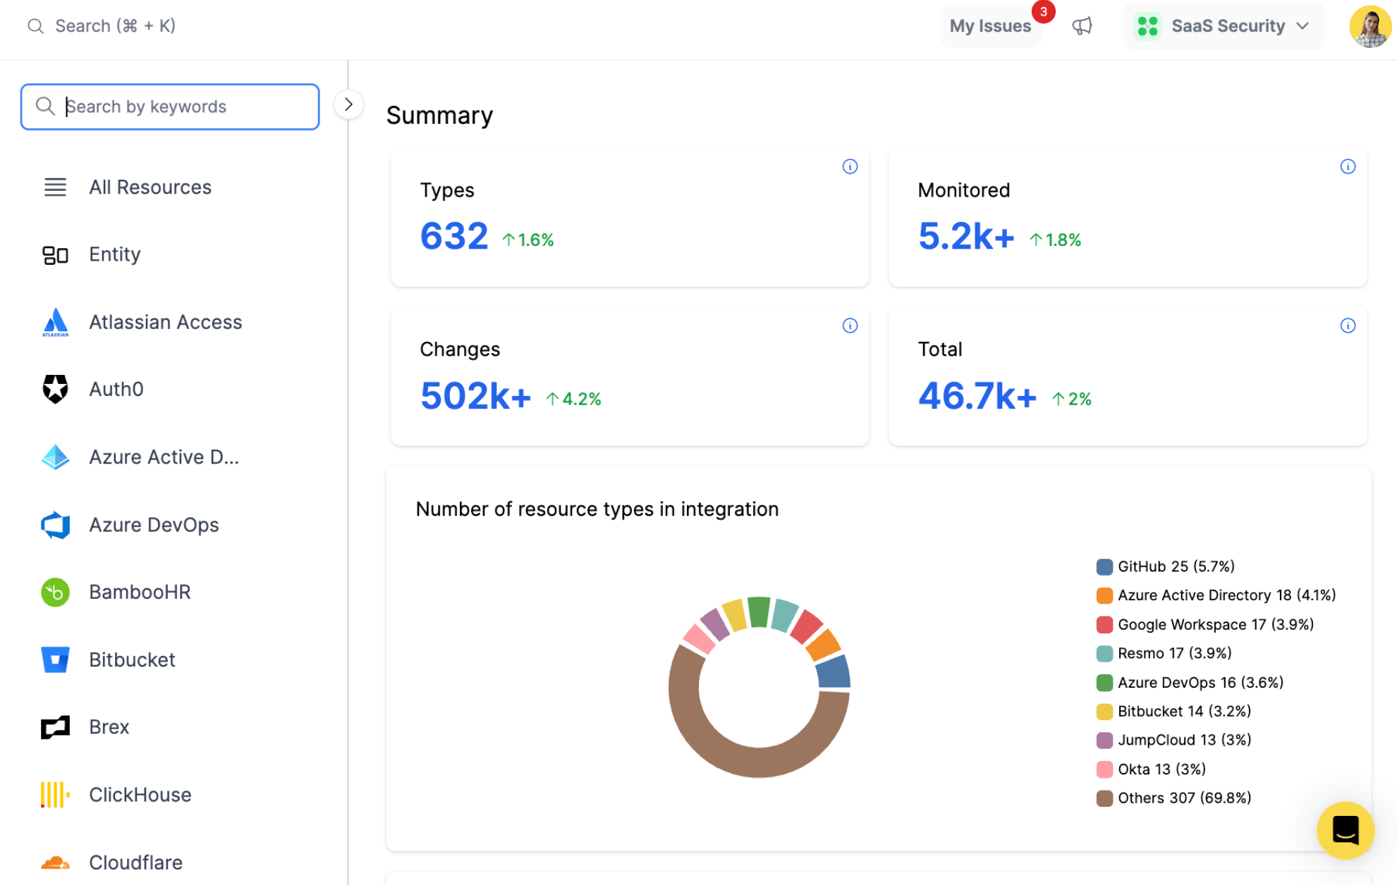The height and width of the screenshot is (885, 1397).
Task: Click the Atlassian Access logo icon
Action: point(55,322)
